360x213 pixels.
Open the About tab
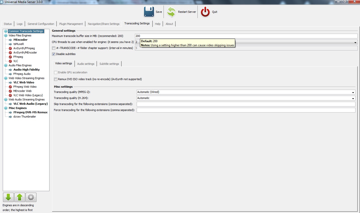[169, 24]
